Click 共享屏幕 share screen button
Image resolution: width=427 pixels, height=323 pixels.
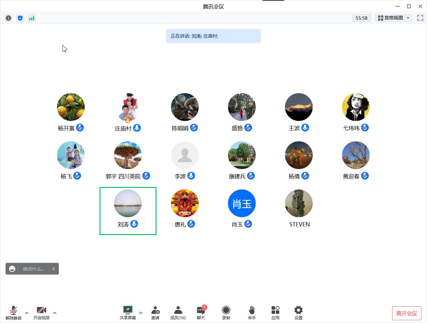pyautogui.click(x=128, y=313)
